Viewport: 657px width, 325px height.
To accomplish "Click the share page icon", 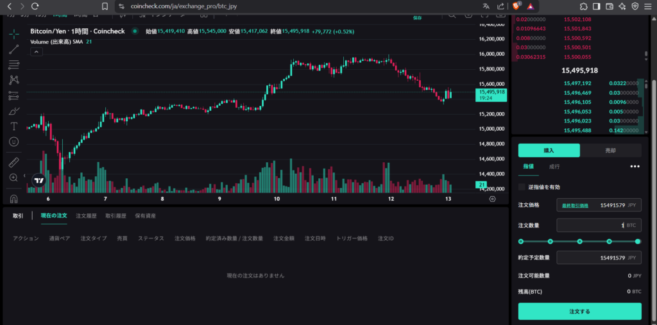I will point(500,6).
